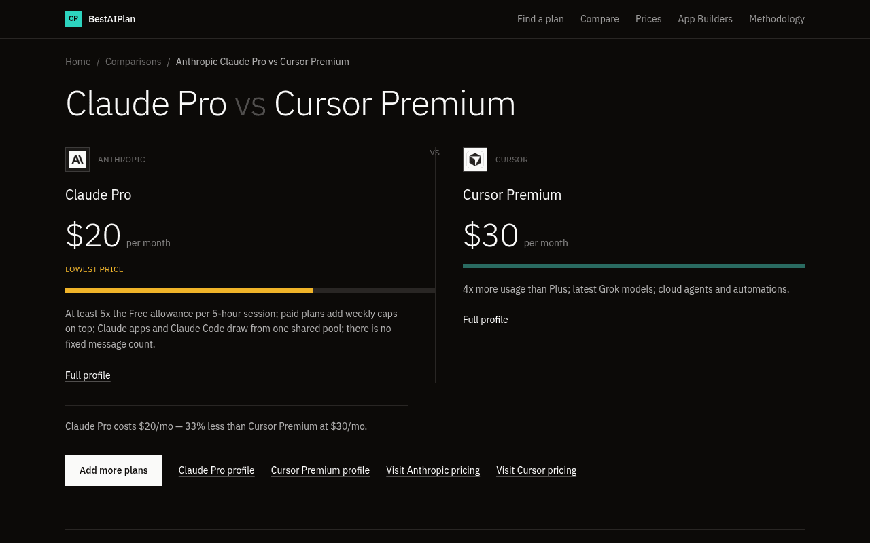Image resolution: width=870 pixels, height=543 pixels.
Task: Click the yellow Claude Pro price bar
Action: pos(189,291)
